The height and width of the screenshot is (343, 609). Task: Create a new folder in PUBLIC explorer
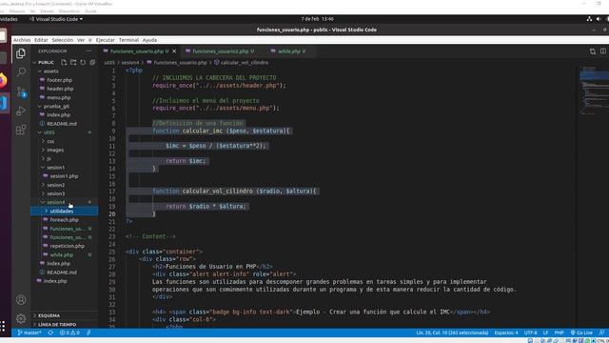pyautogui.click(x=73, y=62)
